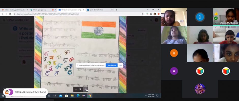
Task: Open the Classroom hamburger main menu
Action: [x=4, y=20]
